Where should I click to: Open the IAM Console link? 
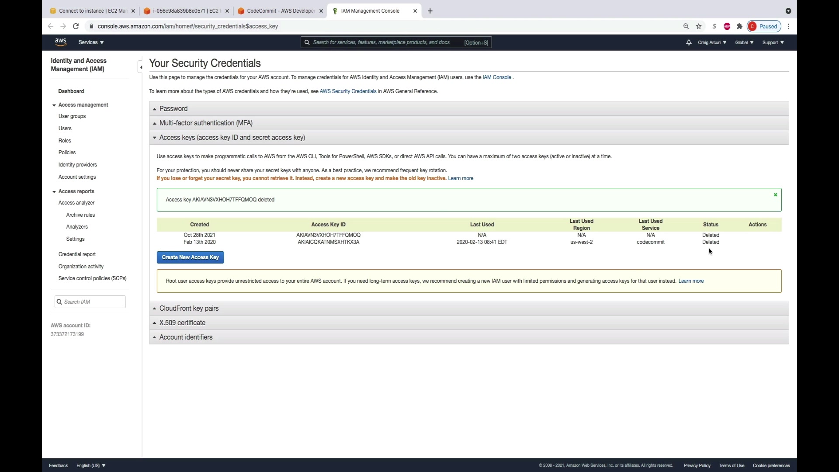click(x=496, y=77)
